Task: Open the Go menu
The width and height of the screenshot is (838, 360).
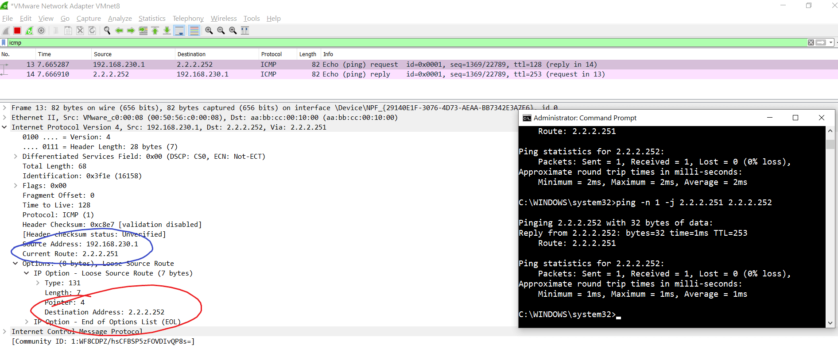Action: 65,19
